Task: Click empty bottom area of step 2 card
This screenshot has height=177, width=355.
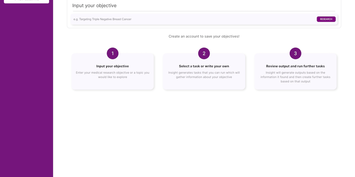Action: pyautogui.click(x=204, y=85)
